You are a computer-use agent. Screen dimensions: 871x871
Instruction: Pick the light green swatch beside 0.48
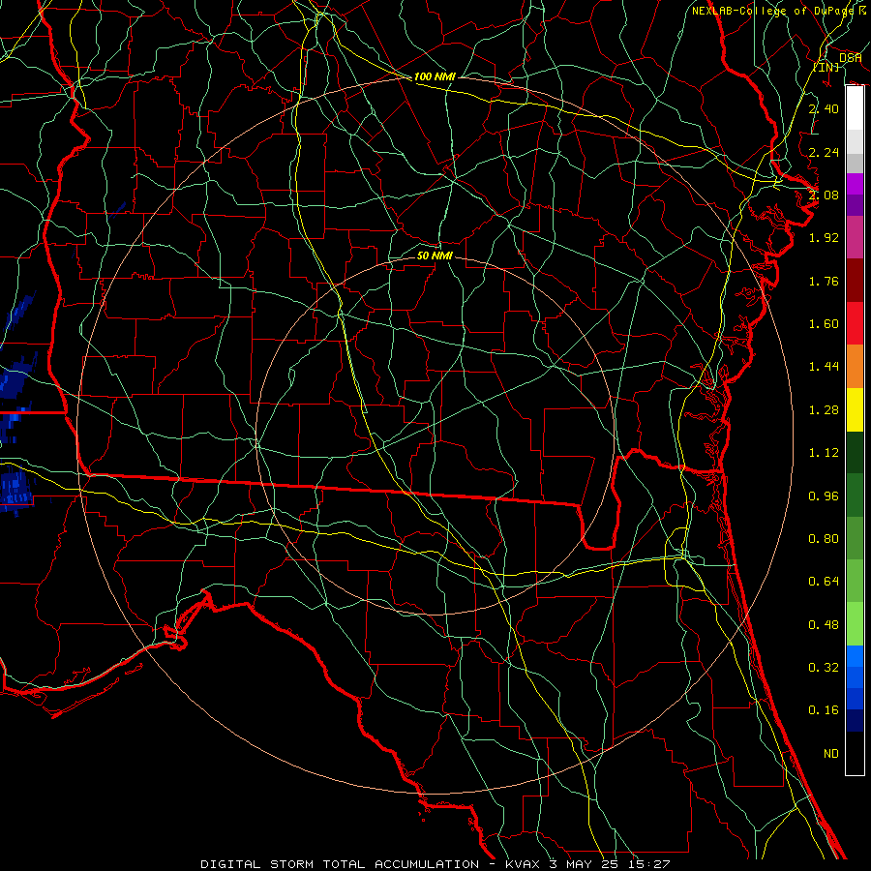[855, 624]
